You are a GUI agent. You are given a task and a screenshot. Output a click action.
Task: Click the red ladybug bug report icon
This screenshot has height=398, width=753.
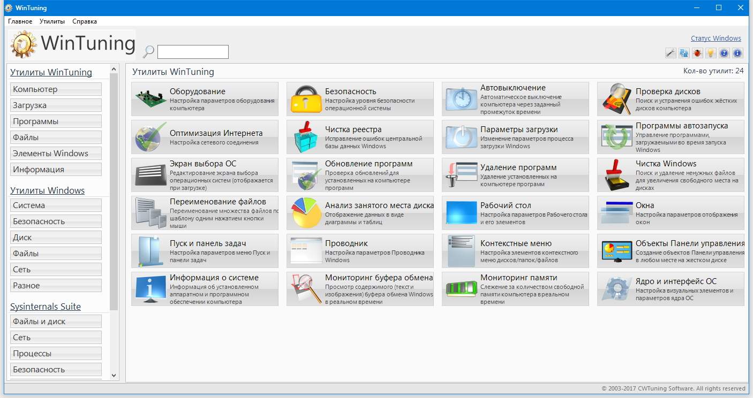pos(697,53)
